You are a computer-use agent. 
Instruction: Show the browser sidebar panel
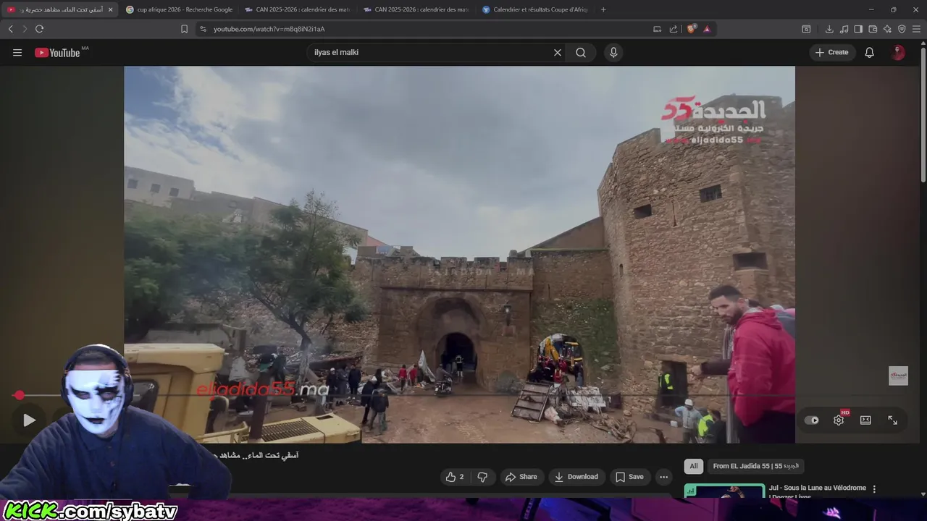click(858, 29)
